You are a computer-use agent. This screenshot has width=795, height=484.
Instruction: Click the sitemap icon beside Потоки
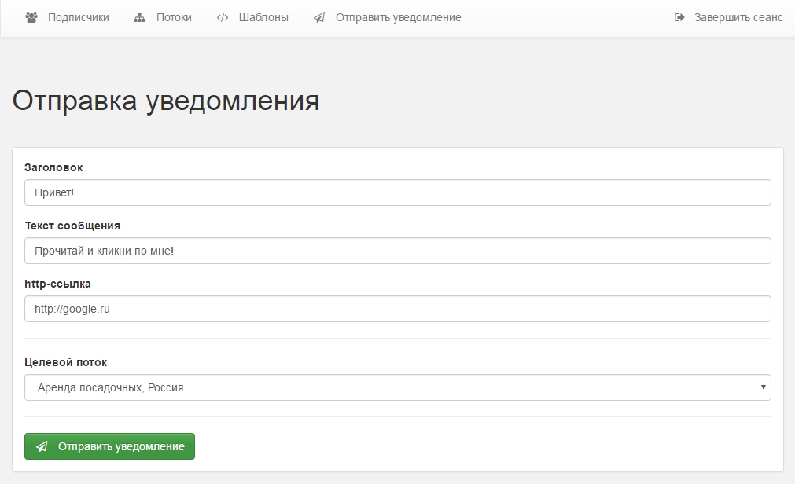coord(140,17)
